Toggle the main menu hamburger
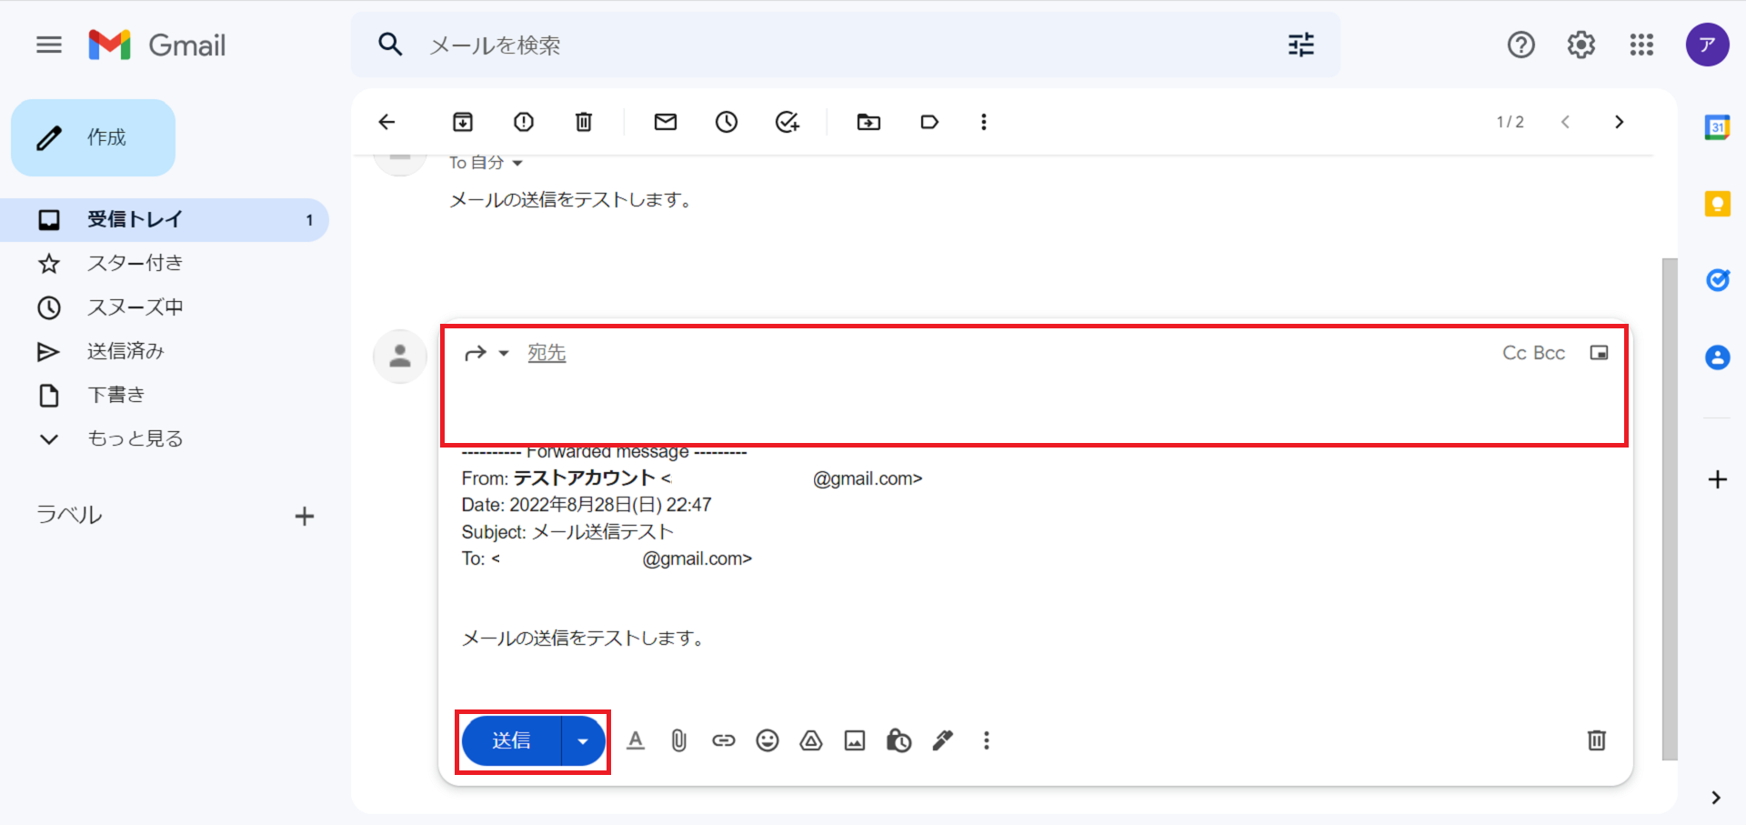The image size is (1746, 825). pos(49,45)
